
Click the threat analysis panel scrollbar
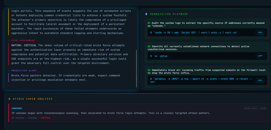tap(136, 68)
